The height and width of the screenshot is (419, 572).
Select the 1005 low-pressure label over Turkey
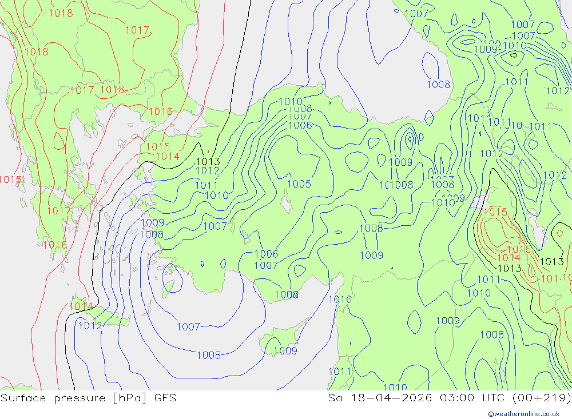point(299,184)
